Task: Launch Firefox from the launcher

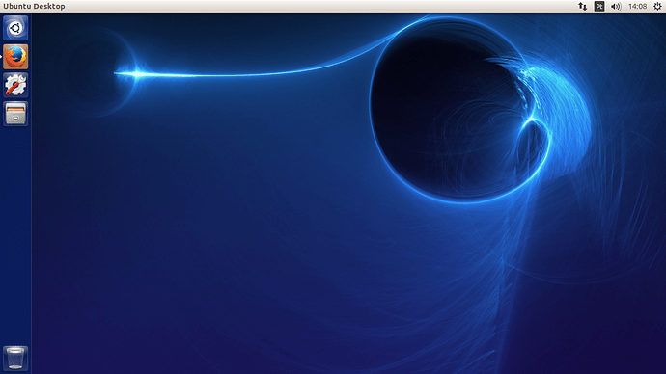Action: point(15,57)
